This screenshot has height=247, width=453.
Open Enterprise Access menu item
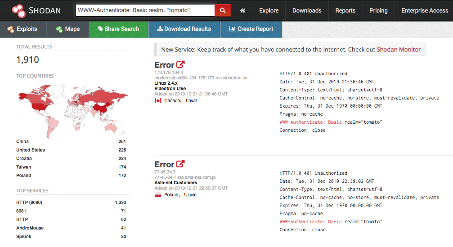pos(424,11)
